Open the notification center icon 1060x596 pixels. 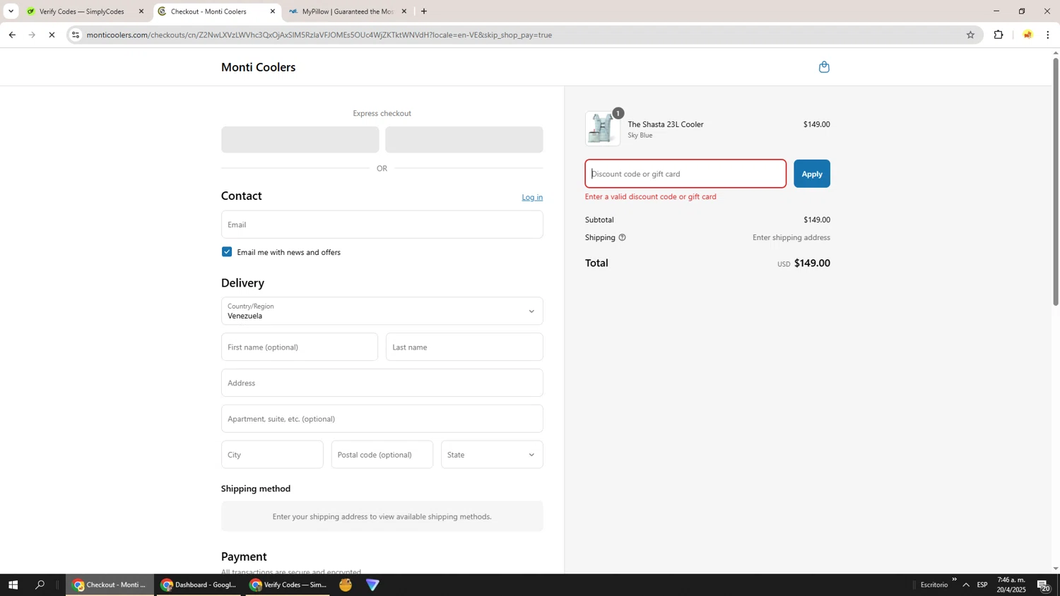pyautogui.click(x=1044, y=585)
